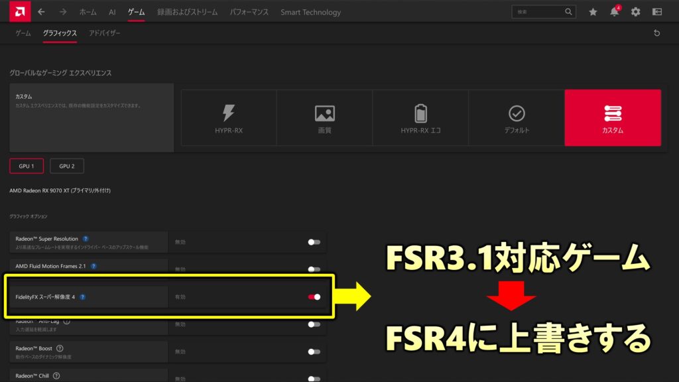Image resolution: width=679 pixels, height=382 pixels.
Task: Open notifications bell icon
Action: coord(615,12)
